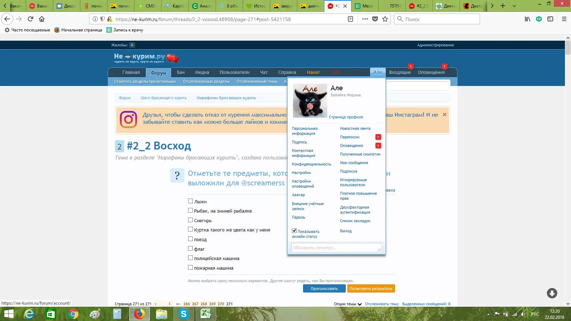Select "Куртка такого же цвета" checkbox

tap(191, 229)
